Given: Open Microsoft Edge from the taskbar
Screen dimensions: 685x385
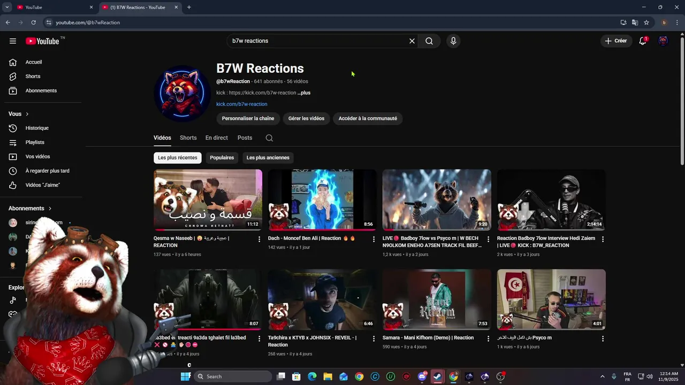Looking at the screenshot, I should (x=312, y=376).
